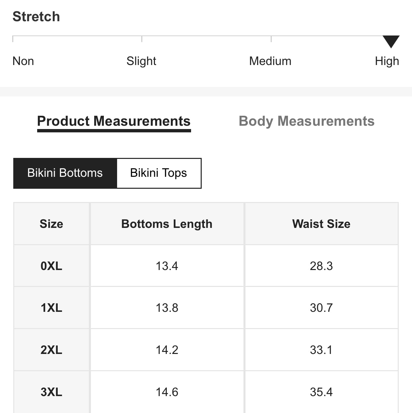Click the 3XL waist value 35.4
The height and width of the screenshot is (413, 412).
321,392
